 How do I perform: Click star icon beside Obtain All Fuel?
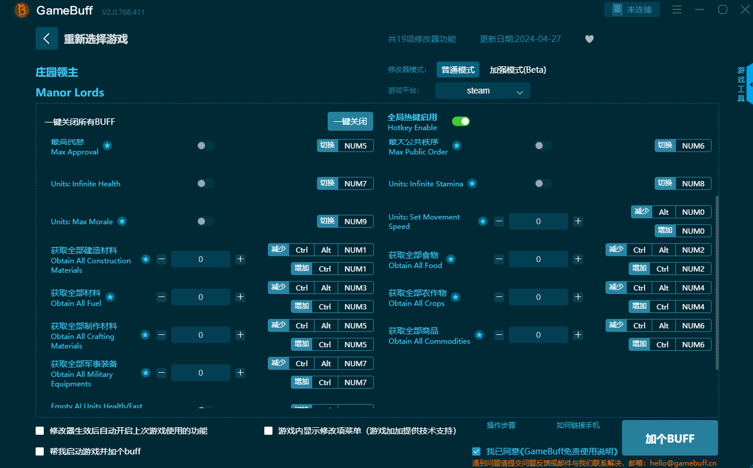(x=110, y=297)
